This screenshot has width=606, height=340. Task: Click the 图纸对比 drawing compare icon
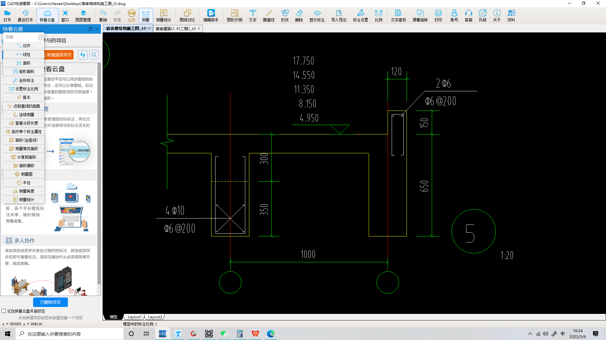pos(187,15)
